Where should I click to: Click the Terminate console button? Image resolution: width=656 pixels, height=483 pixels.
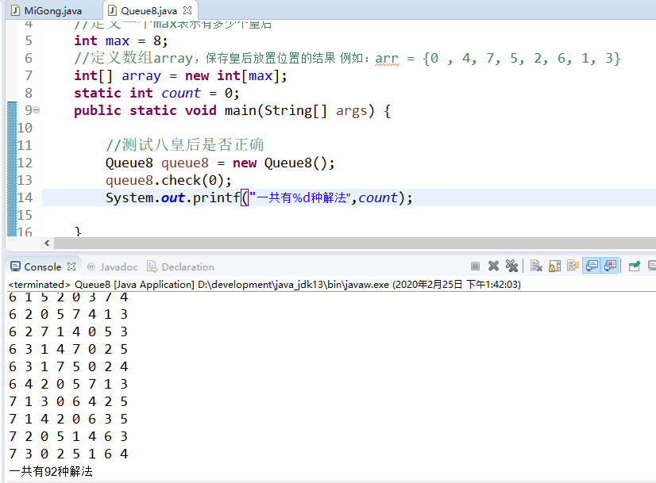pos(475,266)
